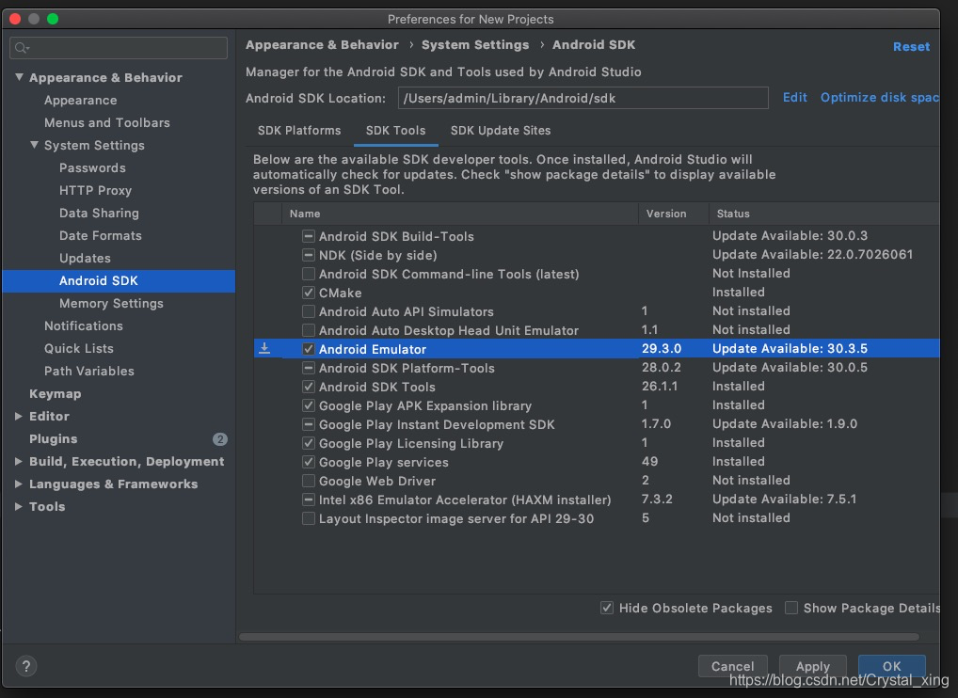Open the SDK Update Sites tab
Viewport: 958px width, 698px height.
click(x=501, y=131)
